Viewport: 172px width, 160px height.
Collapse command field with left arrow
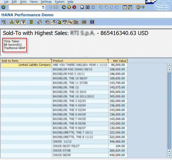[50, 7]
